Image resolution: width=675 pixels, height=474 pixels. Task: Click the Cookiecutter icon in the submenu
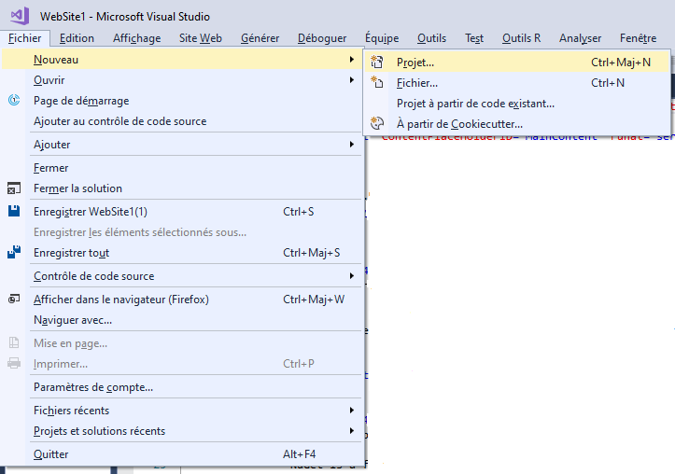pos(377,124)
